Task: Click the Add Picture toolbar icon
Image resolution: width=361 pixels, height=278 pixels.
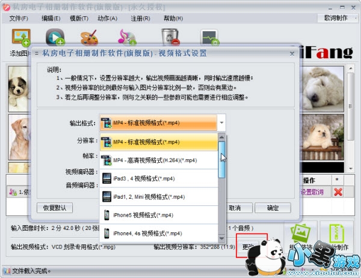Action: 21,37
